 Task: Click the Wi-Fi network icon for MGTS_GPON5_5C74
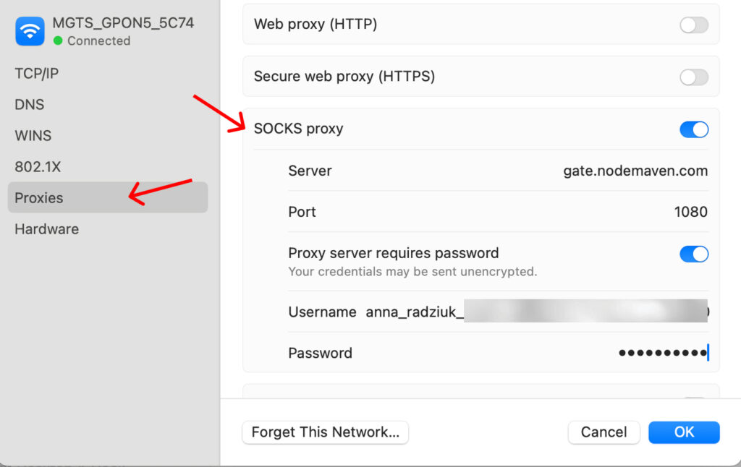click(29, 31)
